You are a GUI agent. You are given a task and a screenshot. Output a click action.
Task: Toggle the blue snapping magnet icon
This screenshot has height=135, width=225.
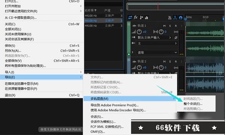[x=181, y=18]
